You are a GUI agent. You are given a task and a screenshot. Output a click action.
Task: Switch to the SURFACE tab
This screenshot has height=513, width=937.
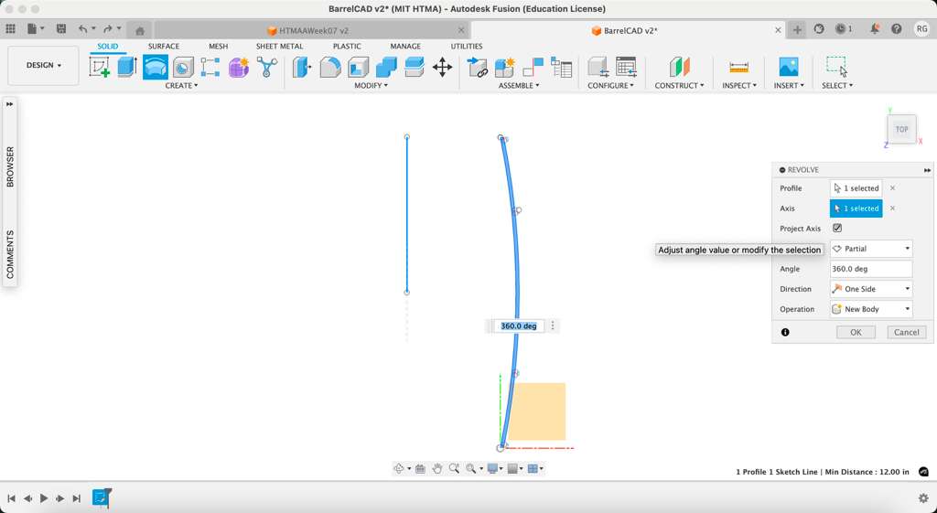pos(164,46)
